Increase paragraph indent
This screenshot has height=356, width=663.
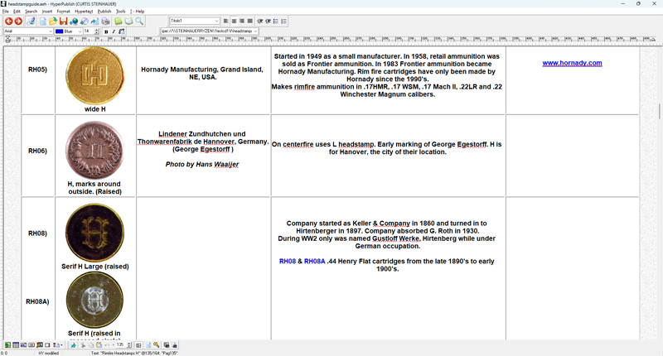268,21
